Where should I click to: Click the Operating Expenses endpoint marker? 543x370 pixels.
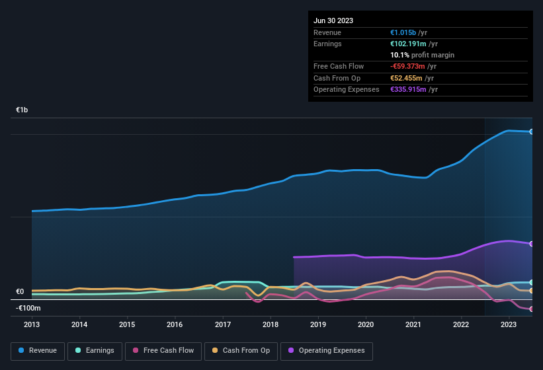point(532,244)
